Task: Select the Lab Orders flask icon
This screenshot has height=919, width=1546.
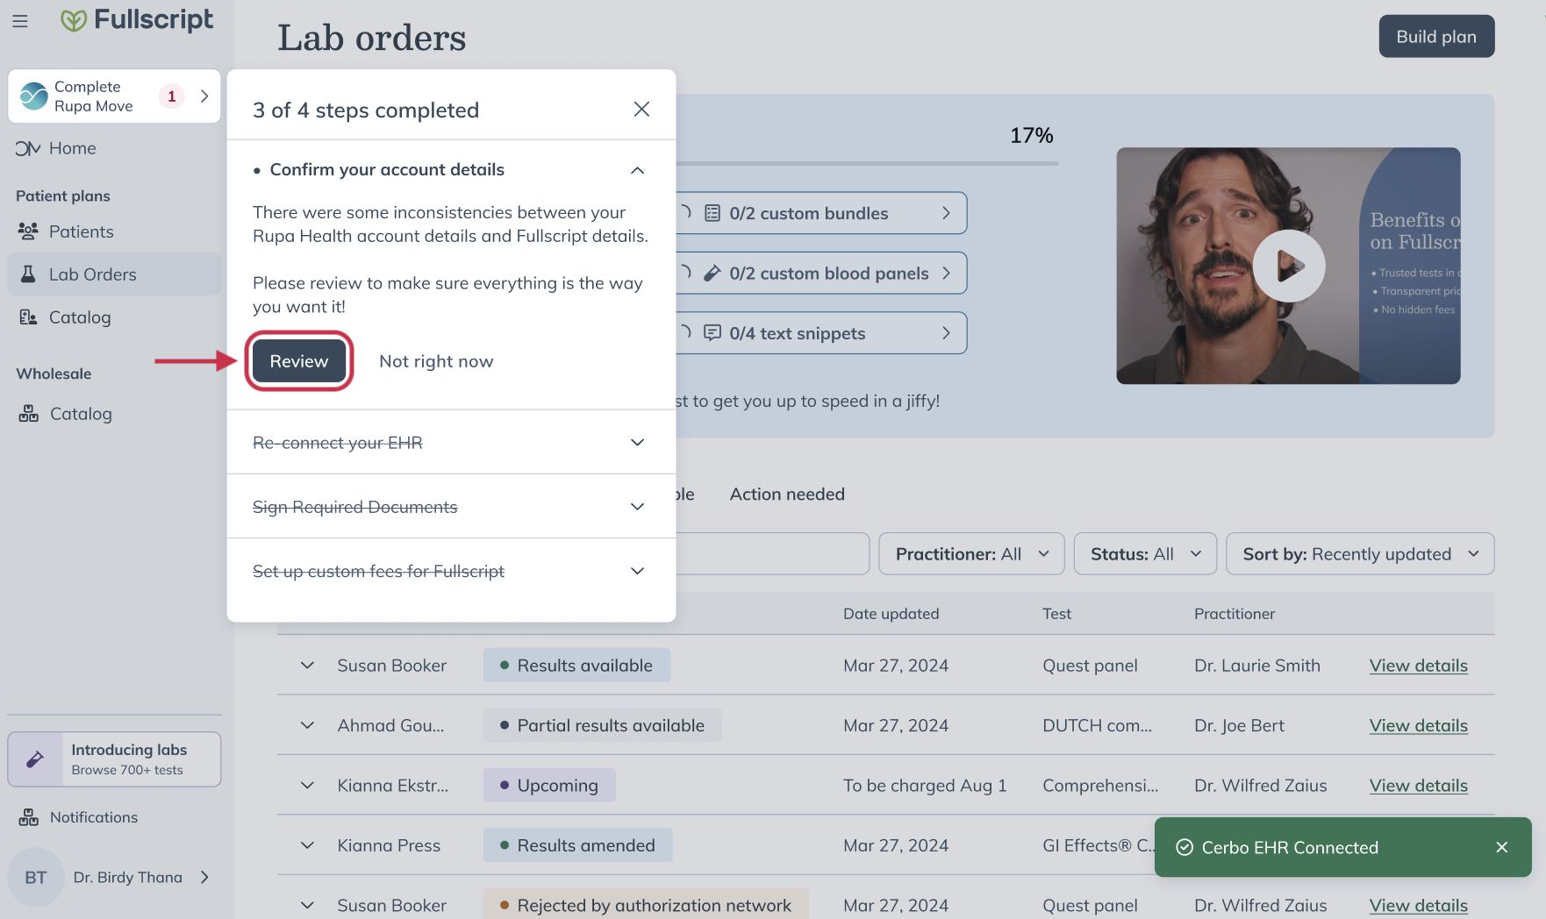Action: 28,274
